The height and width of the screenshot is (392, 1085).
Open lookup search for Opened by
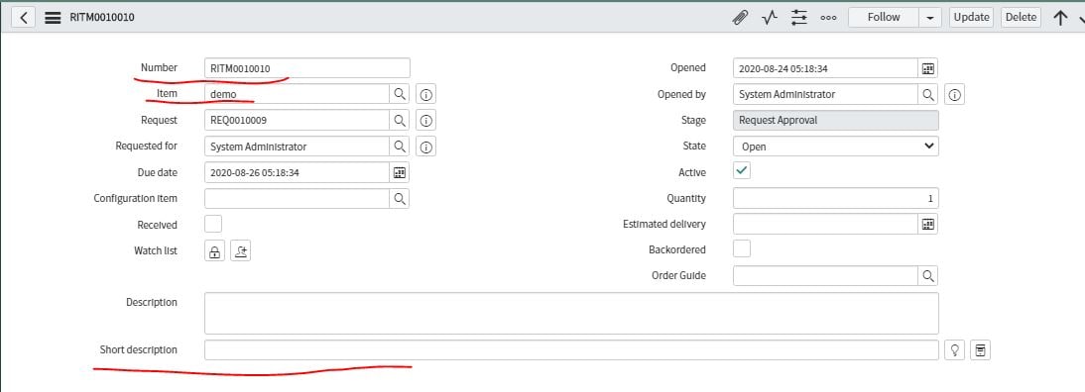point(928,94)
